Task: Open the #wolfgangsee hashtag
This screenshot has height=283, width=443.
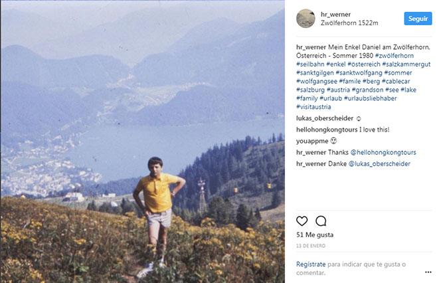Action: coord(317,82)
